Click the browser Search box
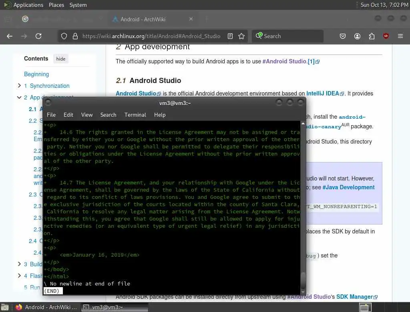Image resolution: width=410 pixels, height=312 pixels. coord(287,36)
